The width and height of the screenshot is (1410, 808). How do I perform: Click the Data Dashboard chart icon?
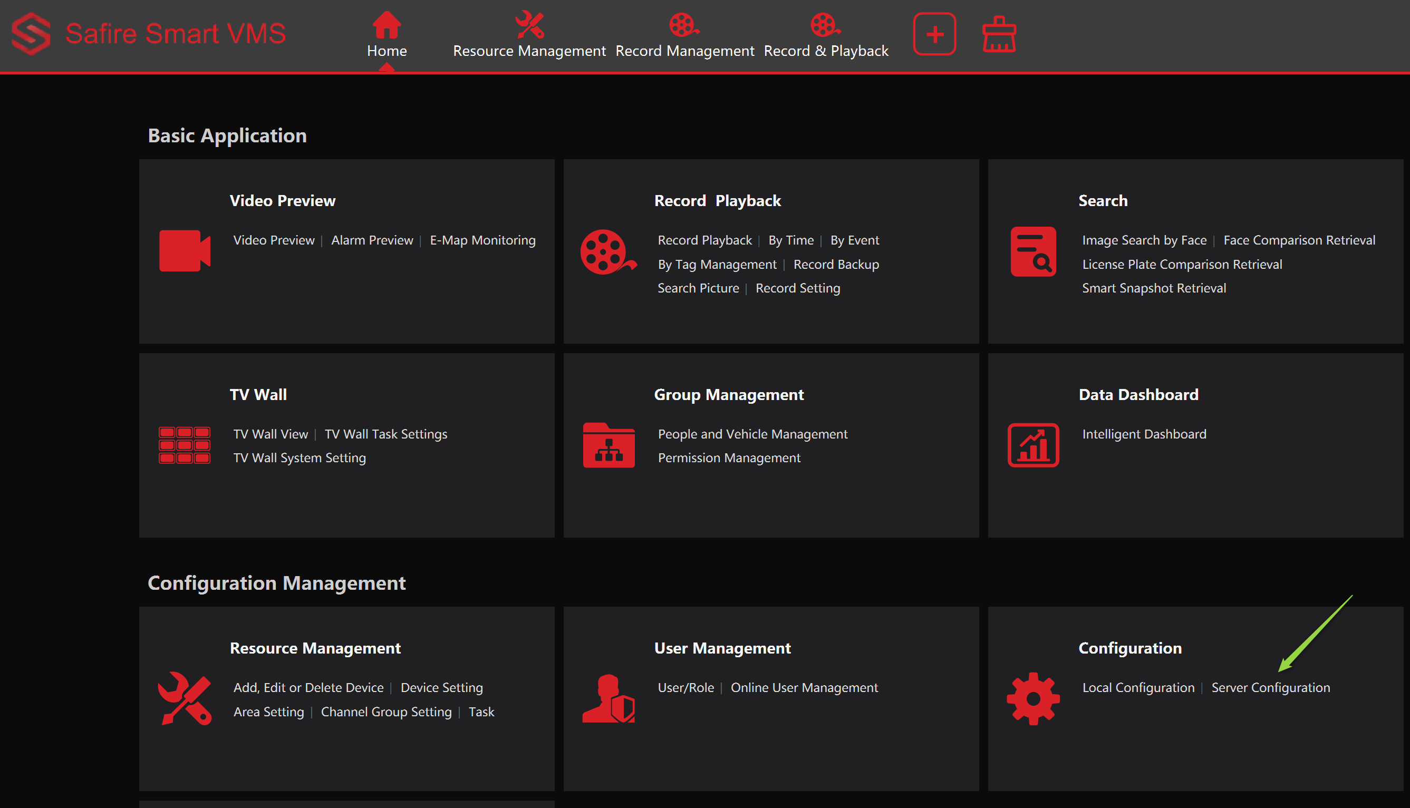coord(1033,445)
